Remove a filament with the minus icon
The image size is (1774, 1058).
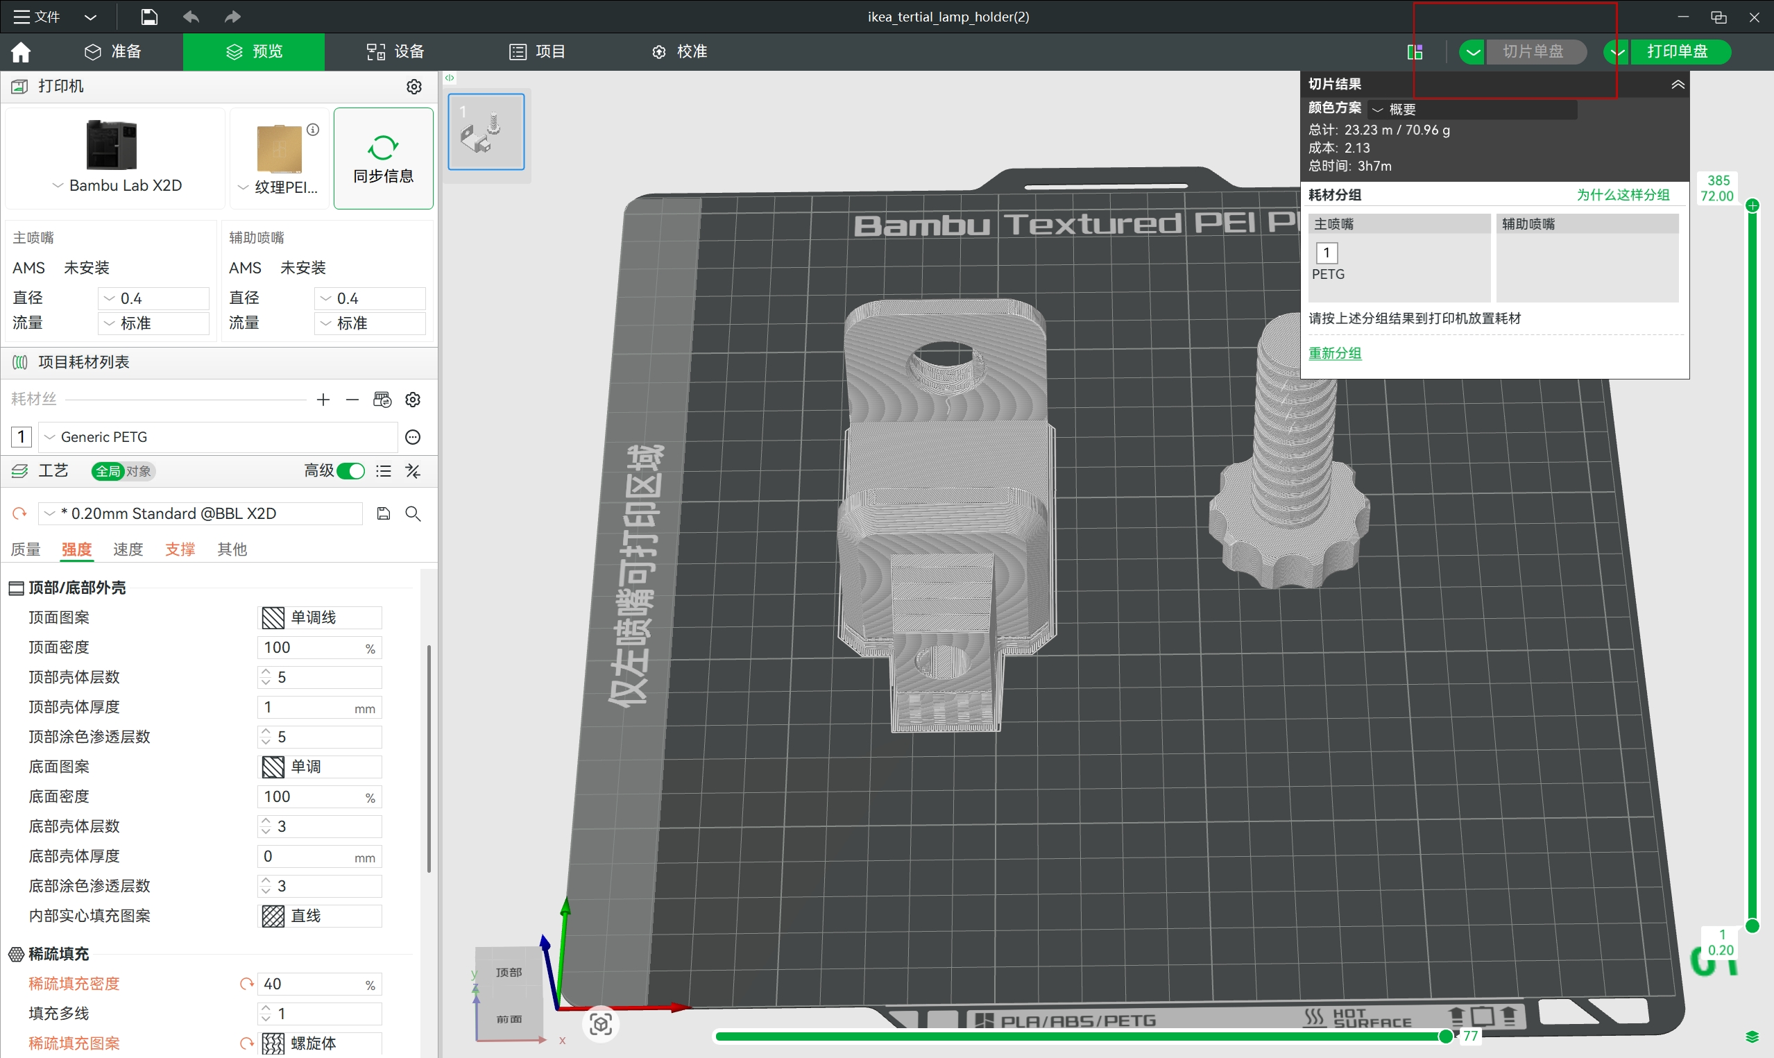point(352,399)
